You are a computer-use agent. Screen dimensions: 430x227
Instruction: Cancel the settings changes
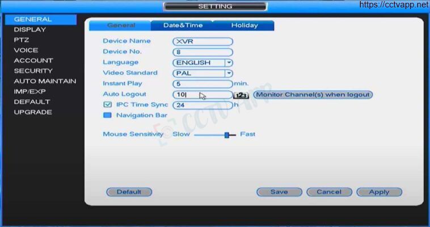(329, 192)
